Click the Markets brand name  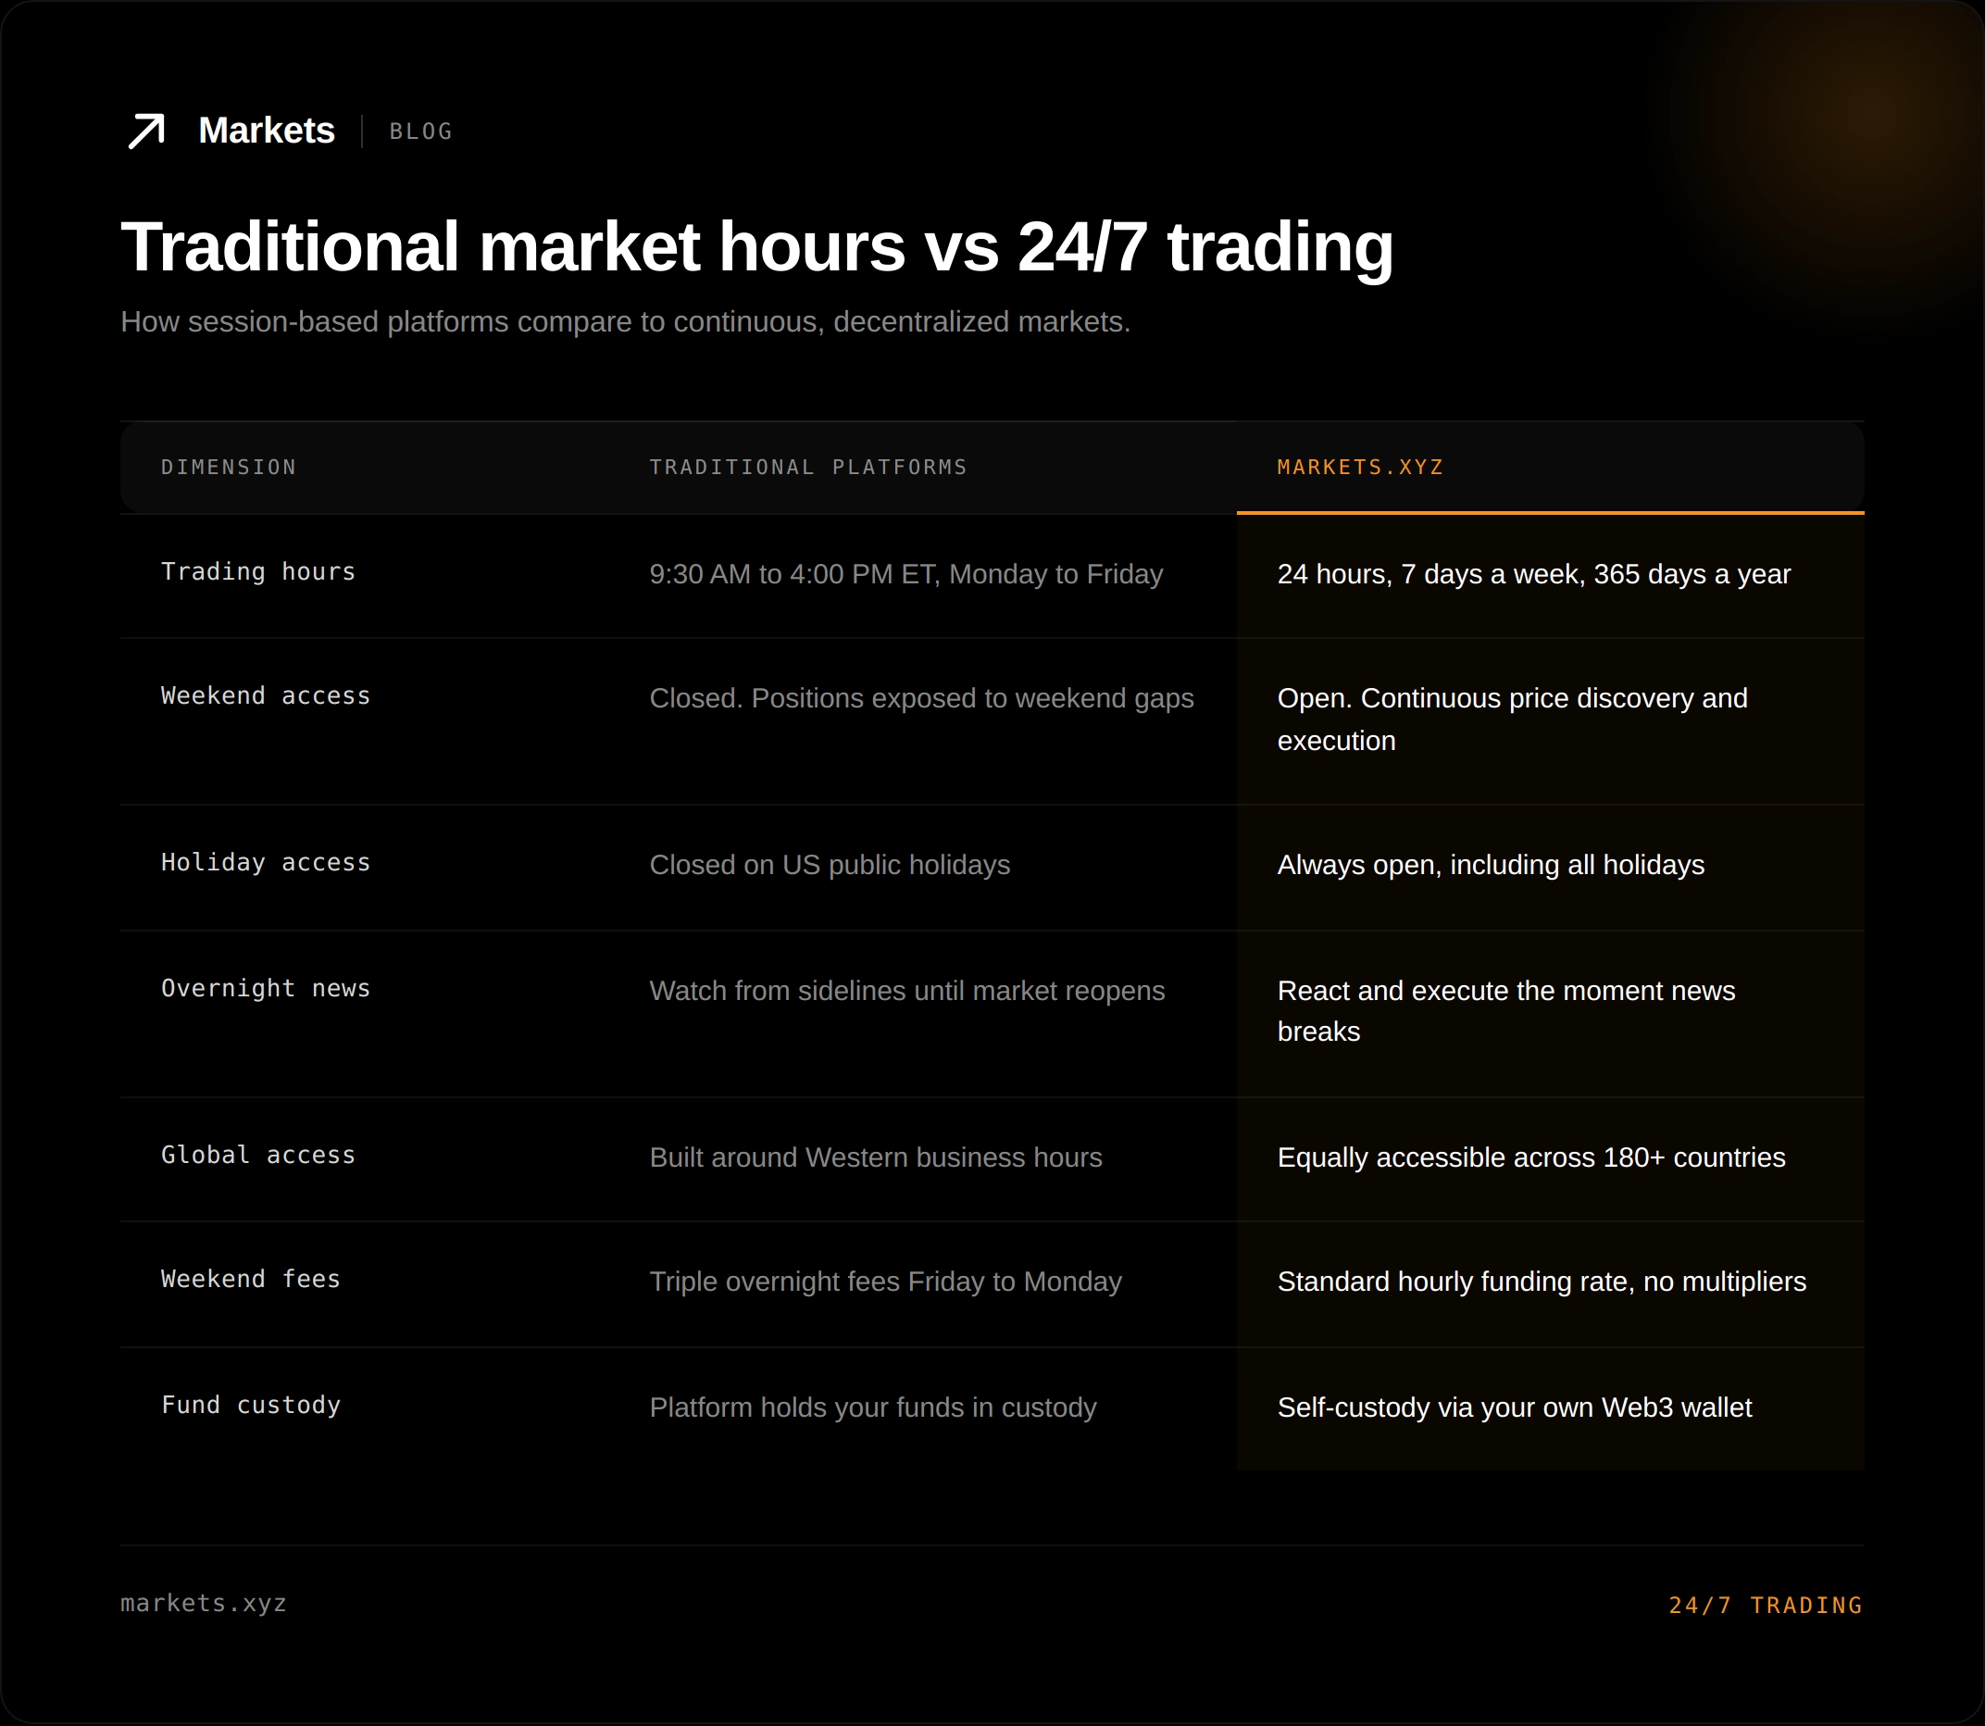[267, 130]
